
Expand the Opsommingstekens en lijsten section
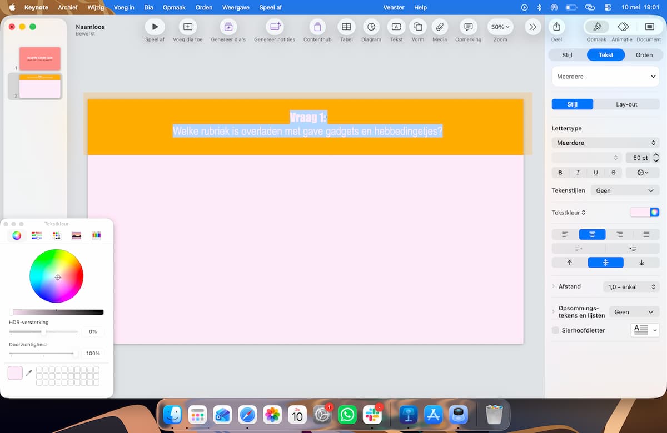pos(554,311)
